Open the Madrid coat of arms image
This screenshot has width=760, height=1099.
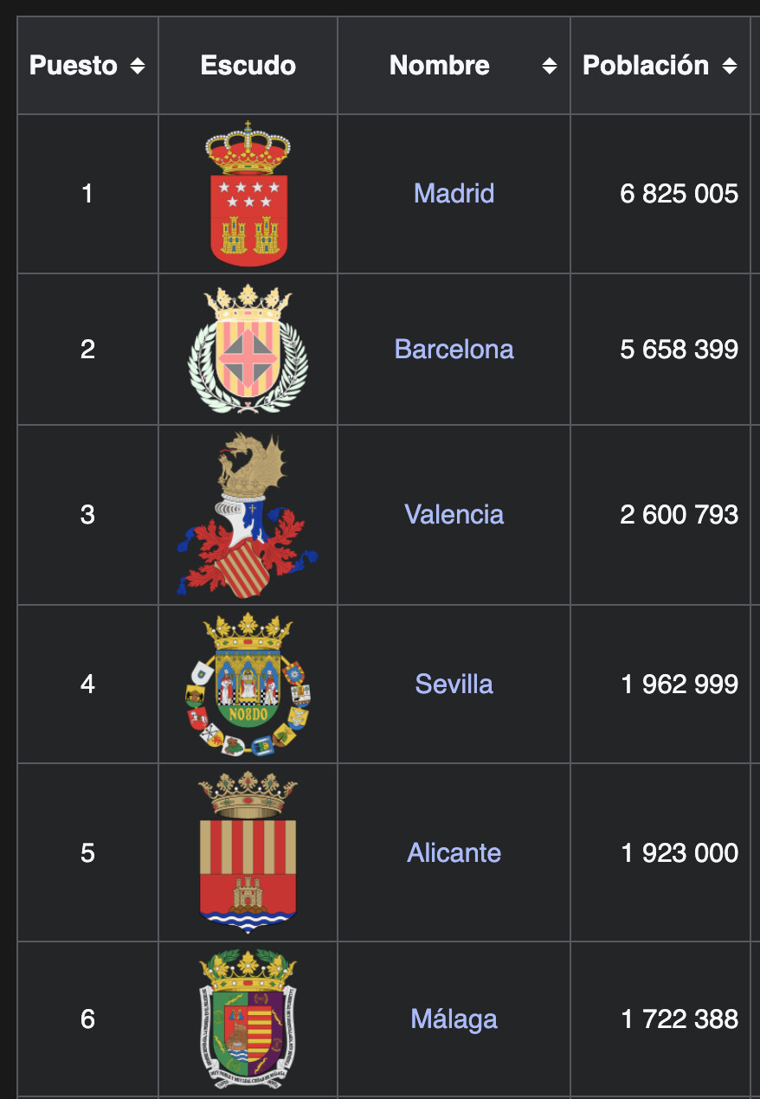pos(248,193)
